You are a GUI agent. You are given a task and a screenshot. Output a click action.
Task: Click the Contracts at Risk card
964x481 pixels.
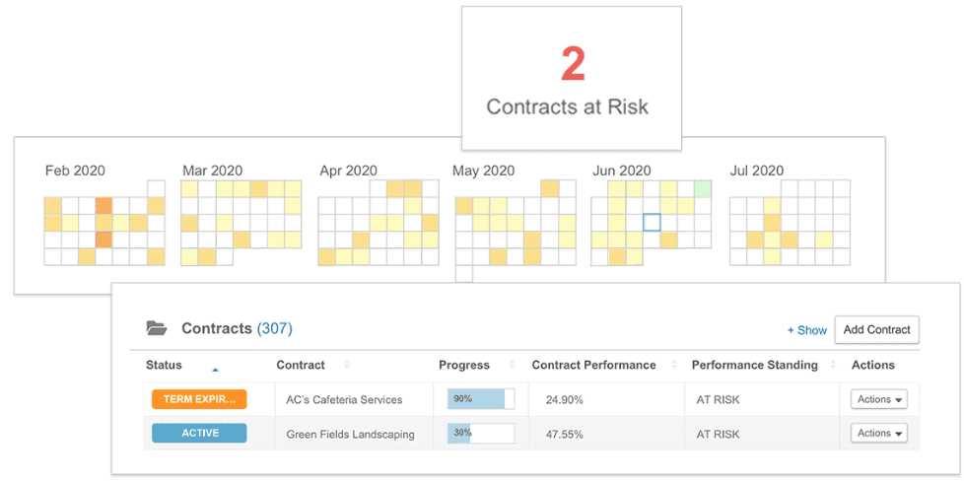point(572,79)
